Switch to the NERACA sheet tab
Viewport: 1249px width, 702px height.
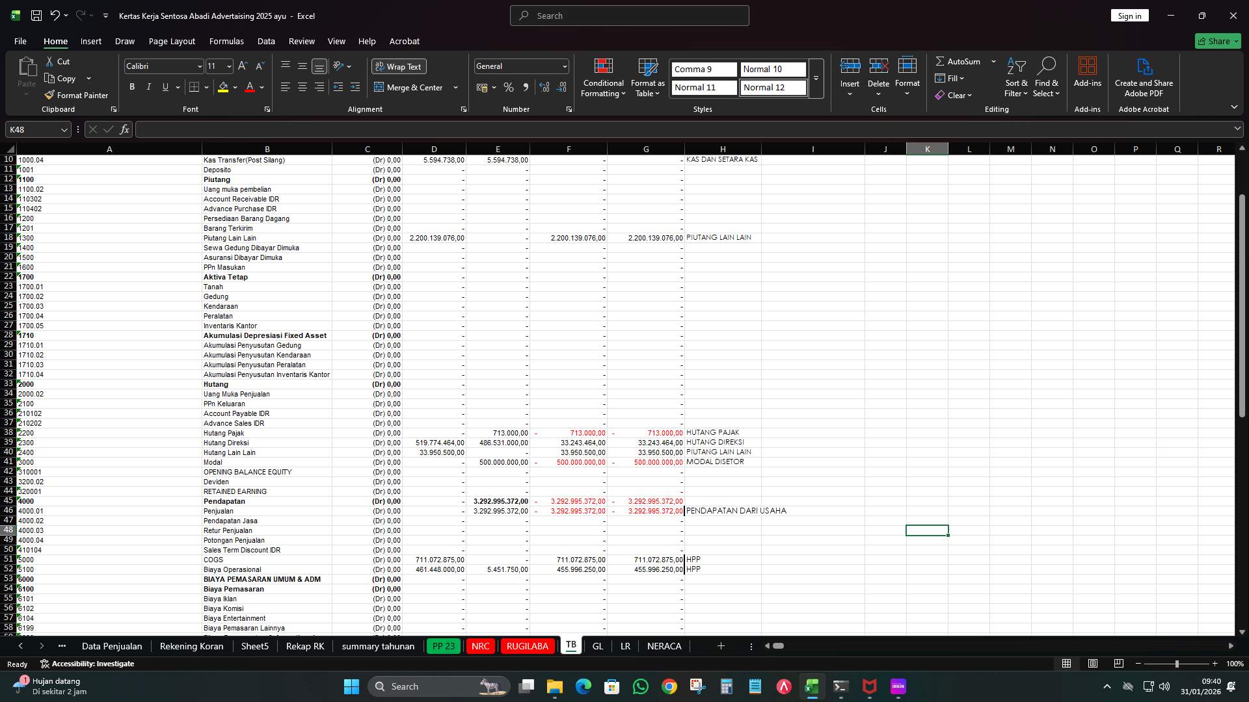click(x=664, y=646)
